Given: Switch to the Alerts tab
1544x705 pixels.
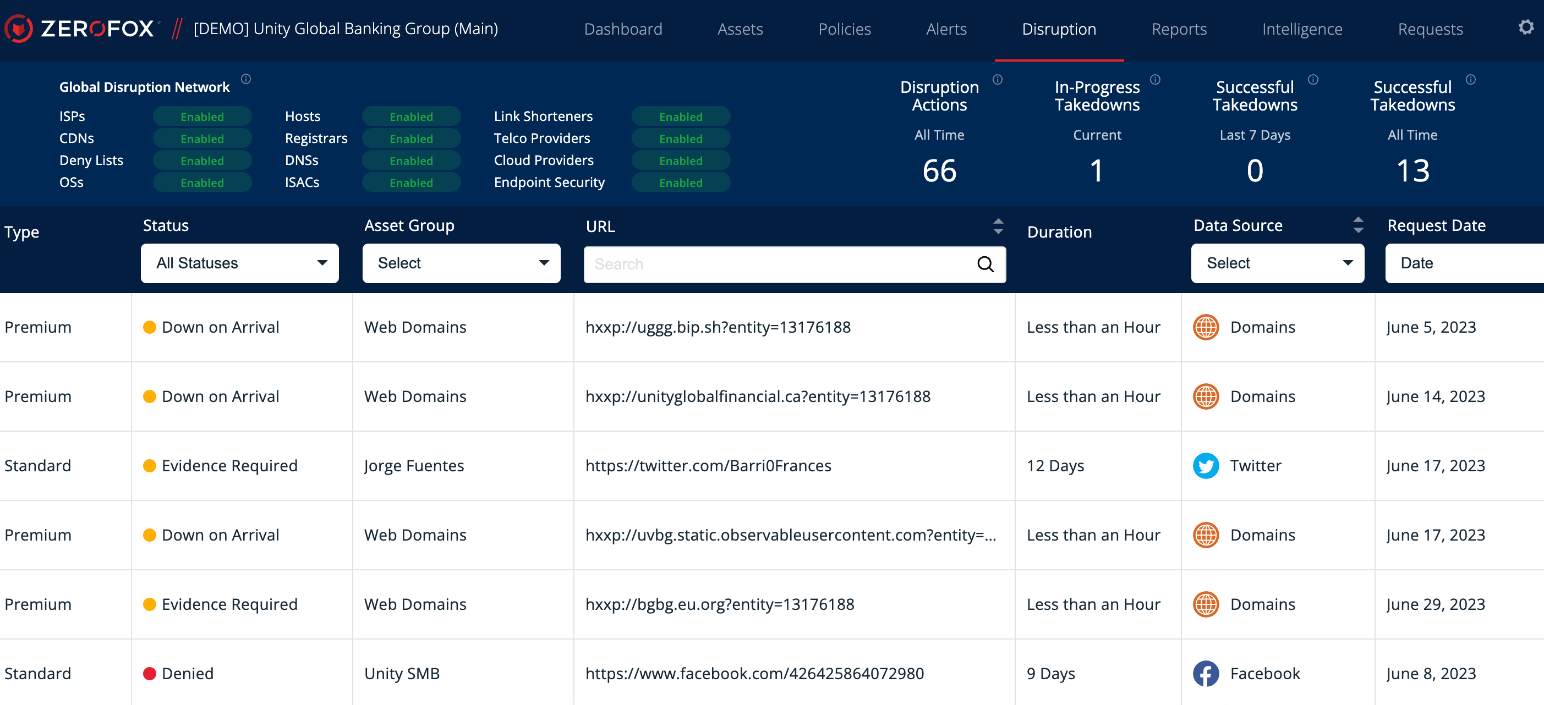Looking at the screenshot, I should [946, 29].
